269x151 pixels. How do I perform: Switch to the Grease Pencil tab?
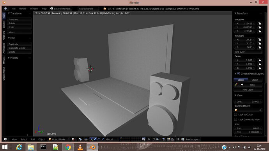click(x=4, y=74)
